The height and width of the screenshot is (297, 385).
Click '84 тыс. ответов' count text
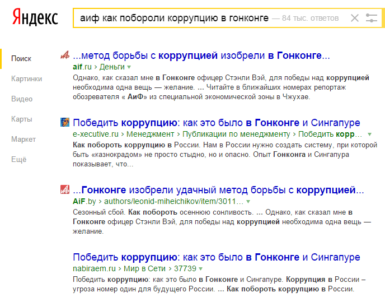[311, 18]
